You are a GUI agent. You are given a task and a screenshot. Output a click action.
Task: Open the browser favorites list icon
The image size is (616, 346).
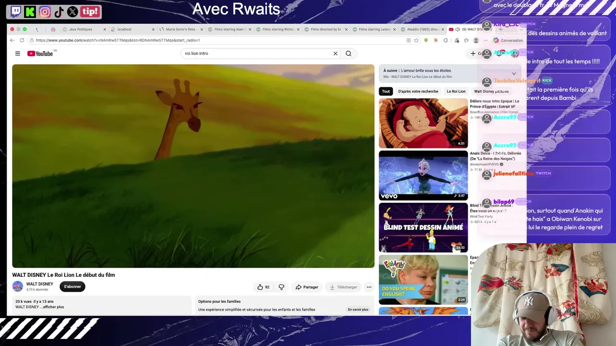(x=466, y=40)
